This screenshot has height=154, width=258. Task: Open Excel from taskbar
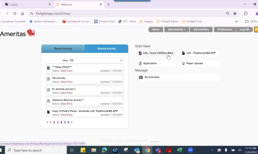click(x=180, y=150)
